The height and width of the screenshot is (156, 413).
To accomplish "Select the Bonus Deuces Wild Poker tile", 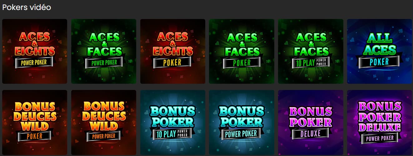I will (x=35, y=123).
